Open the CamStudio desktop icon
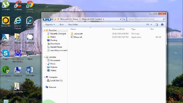 pos(30,38)
